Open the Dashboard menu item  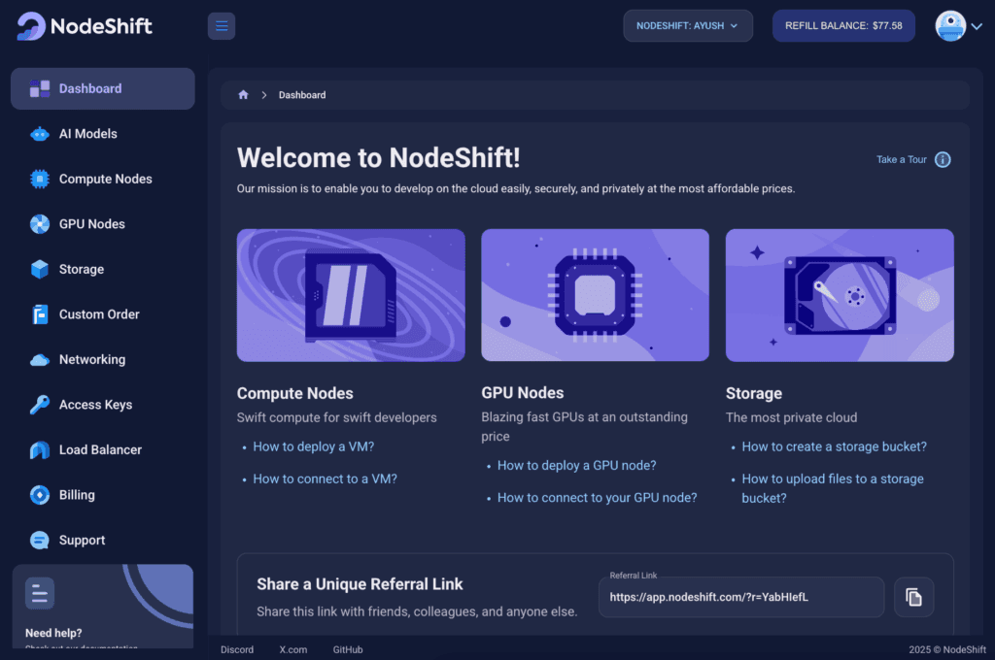tap(103, 88)
